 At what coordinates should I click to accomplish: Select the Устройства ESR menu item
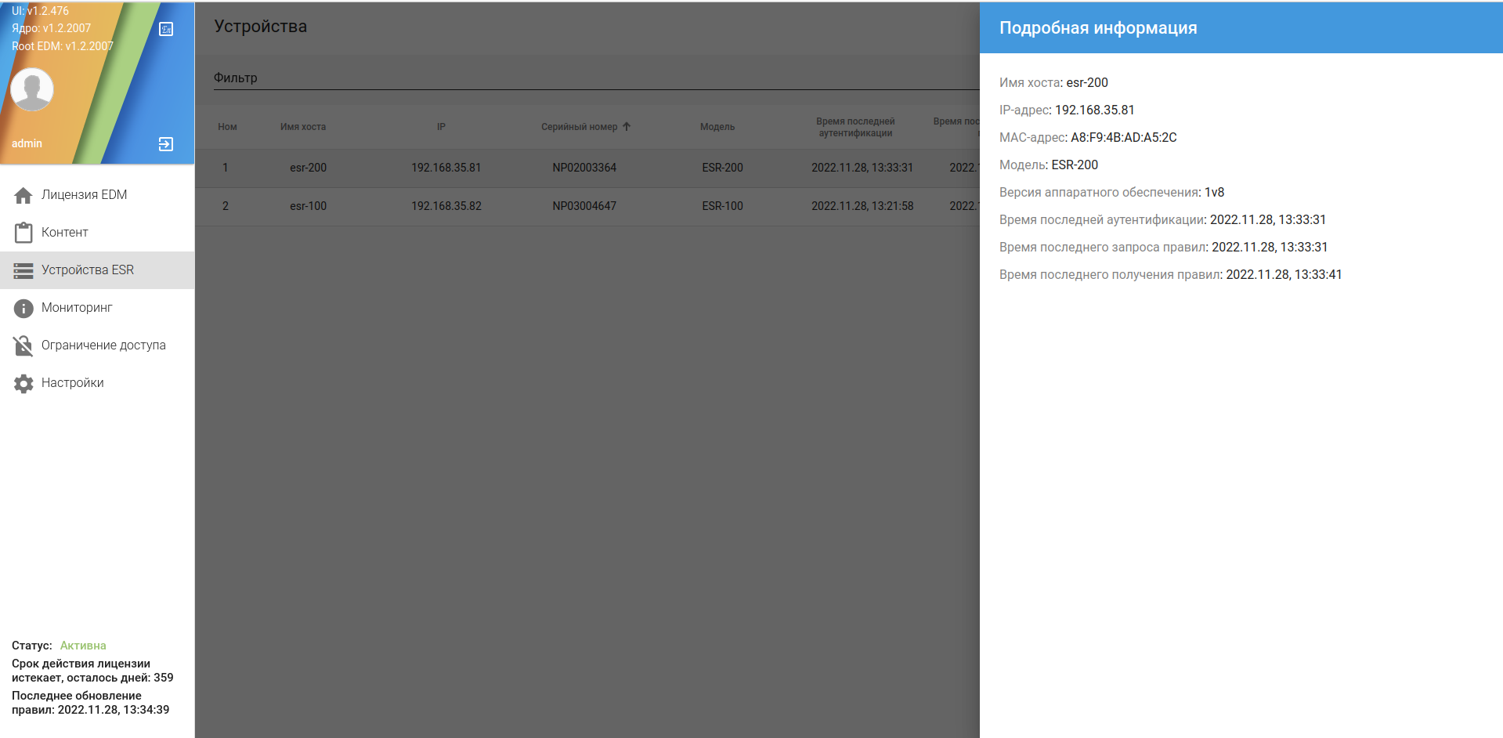point(97,270)
